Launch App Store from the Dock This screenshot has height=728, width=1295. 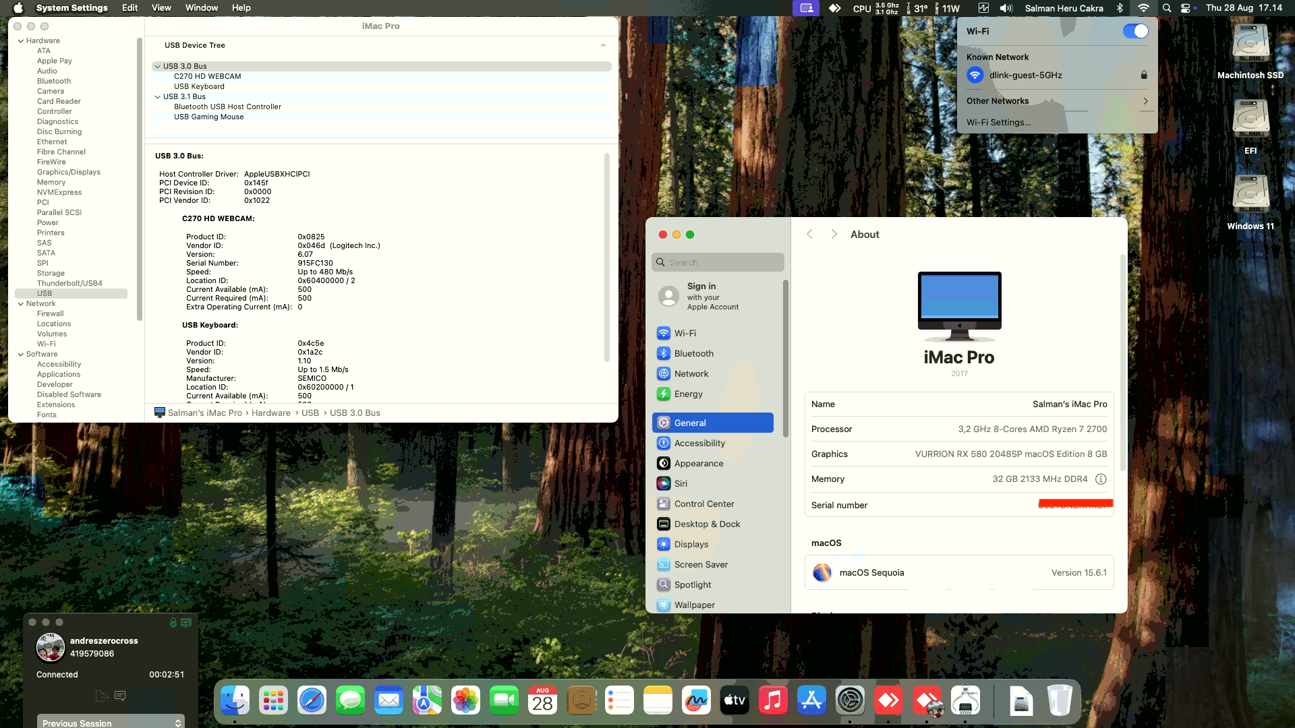pos(811,701)
